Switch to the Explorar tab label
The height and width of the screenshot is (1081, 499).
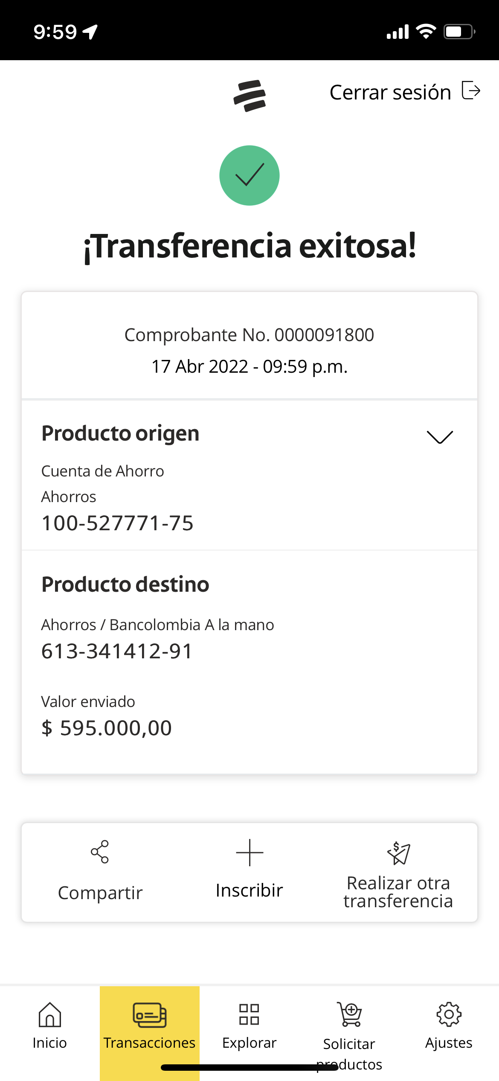249,1043
